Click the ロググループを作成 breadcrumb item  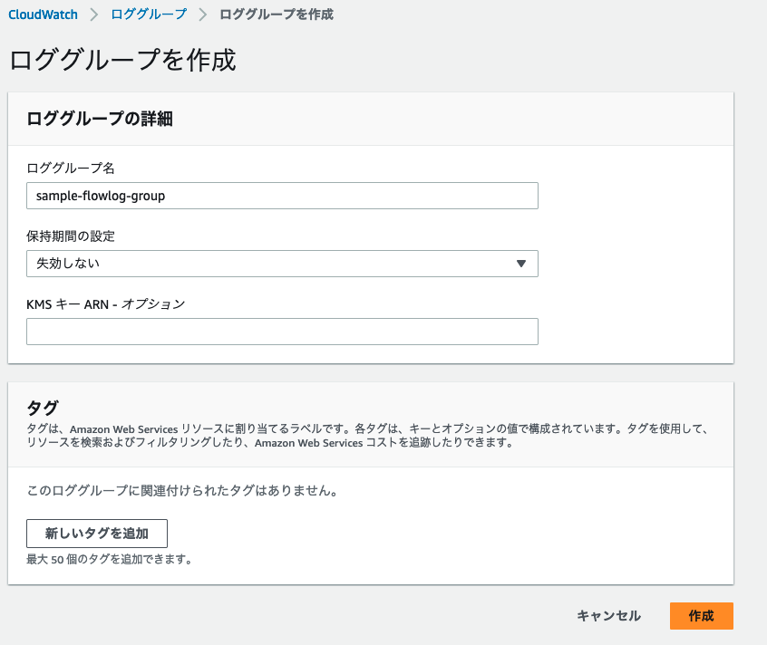[277, 14]
